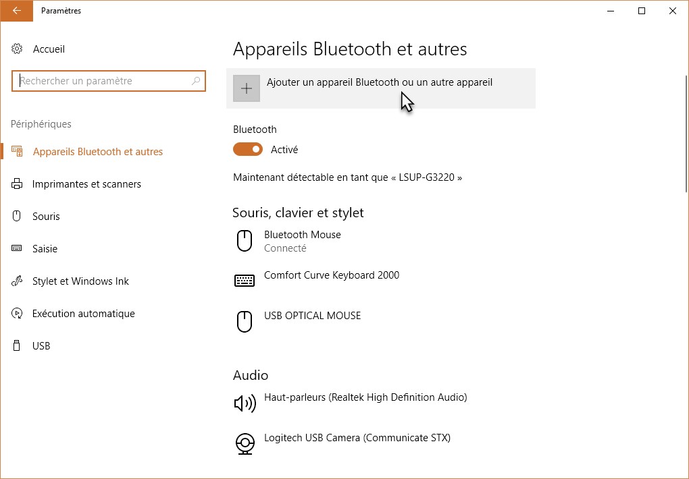Click the USB OPTICAL MOUSE icon
The image size is (689, 479).
[x=245, y=321]
